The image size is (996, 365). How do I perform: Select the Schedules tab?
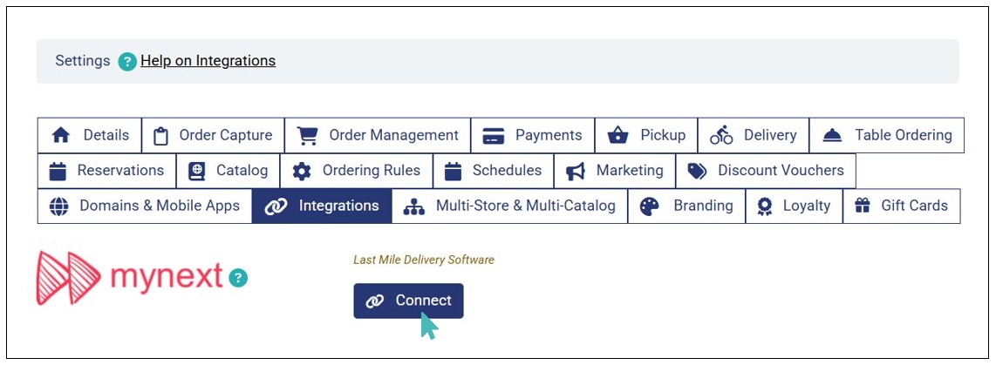493,171
